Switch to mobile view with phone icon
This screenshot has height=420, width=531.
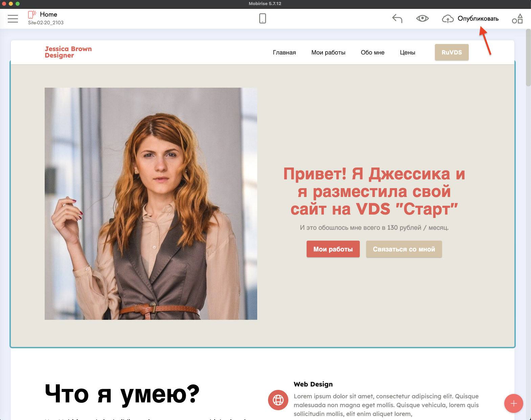pos(263,18)
